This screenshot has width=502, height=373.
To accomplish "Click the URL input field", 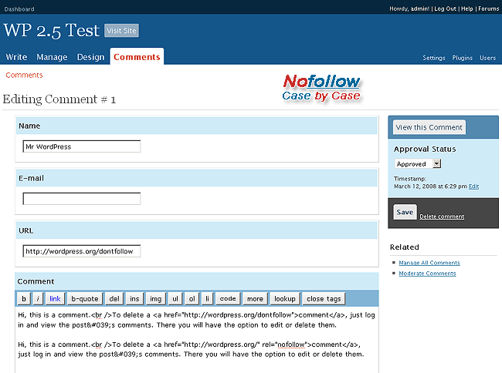I will [82, 251].
